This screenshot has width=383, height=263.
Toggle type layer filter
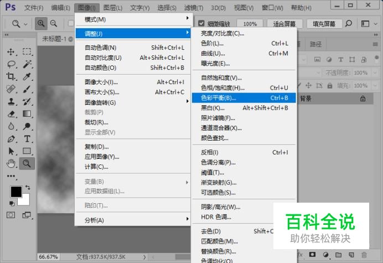(340, 59)
